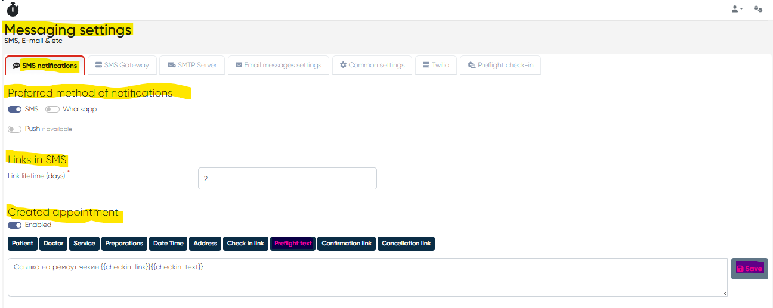The height and width of the screenshot is (308, 773).
Task: Turn on Push notifications toggle
Action: coord(15,129)
